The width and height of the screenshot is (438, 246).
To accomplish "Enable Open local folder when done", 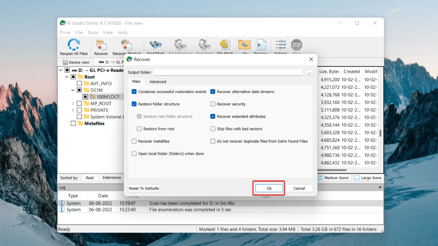I will coord(134,153).
